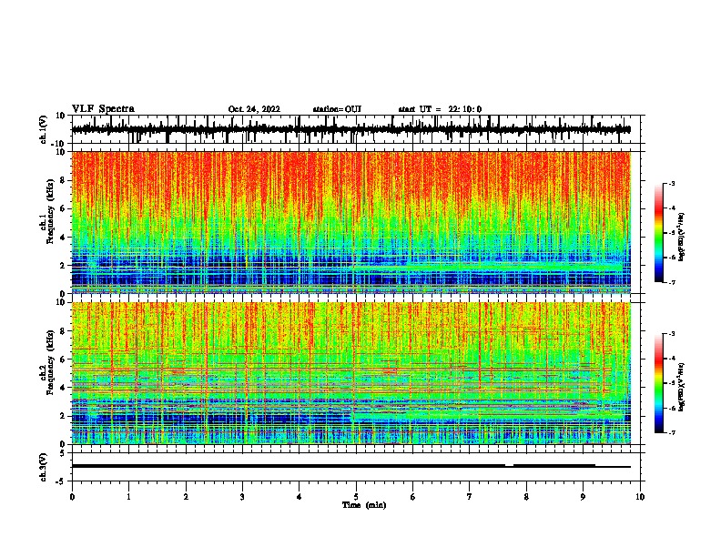Image resolution: width=721 pixels, height=557 pixels.
Task: Click the '1' tick on time axis
Action: pos(128,497)
